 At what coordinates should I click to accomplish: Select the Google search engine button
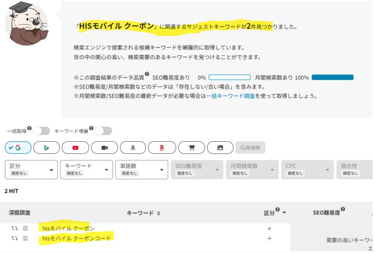(x=18, y=148)
